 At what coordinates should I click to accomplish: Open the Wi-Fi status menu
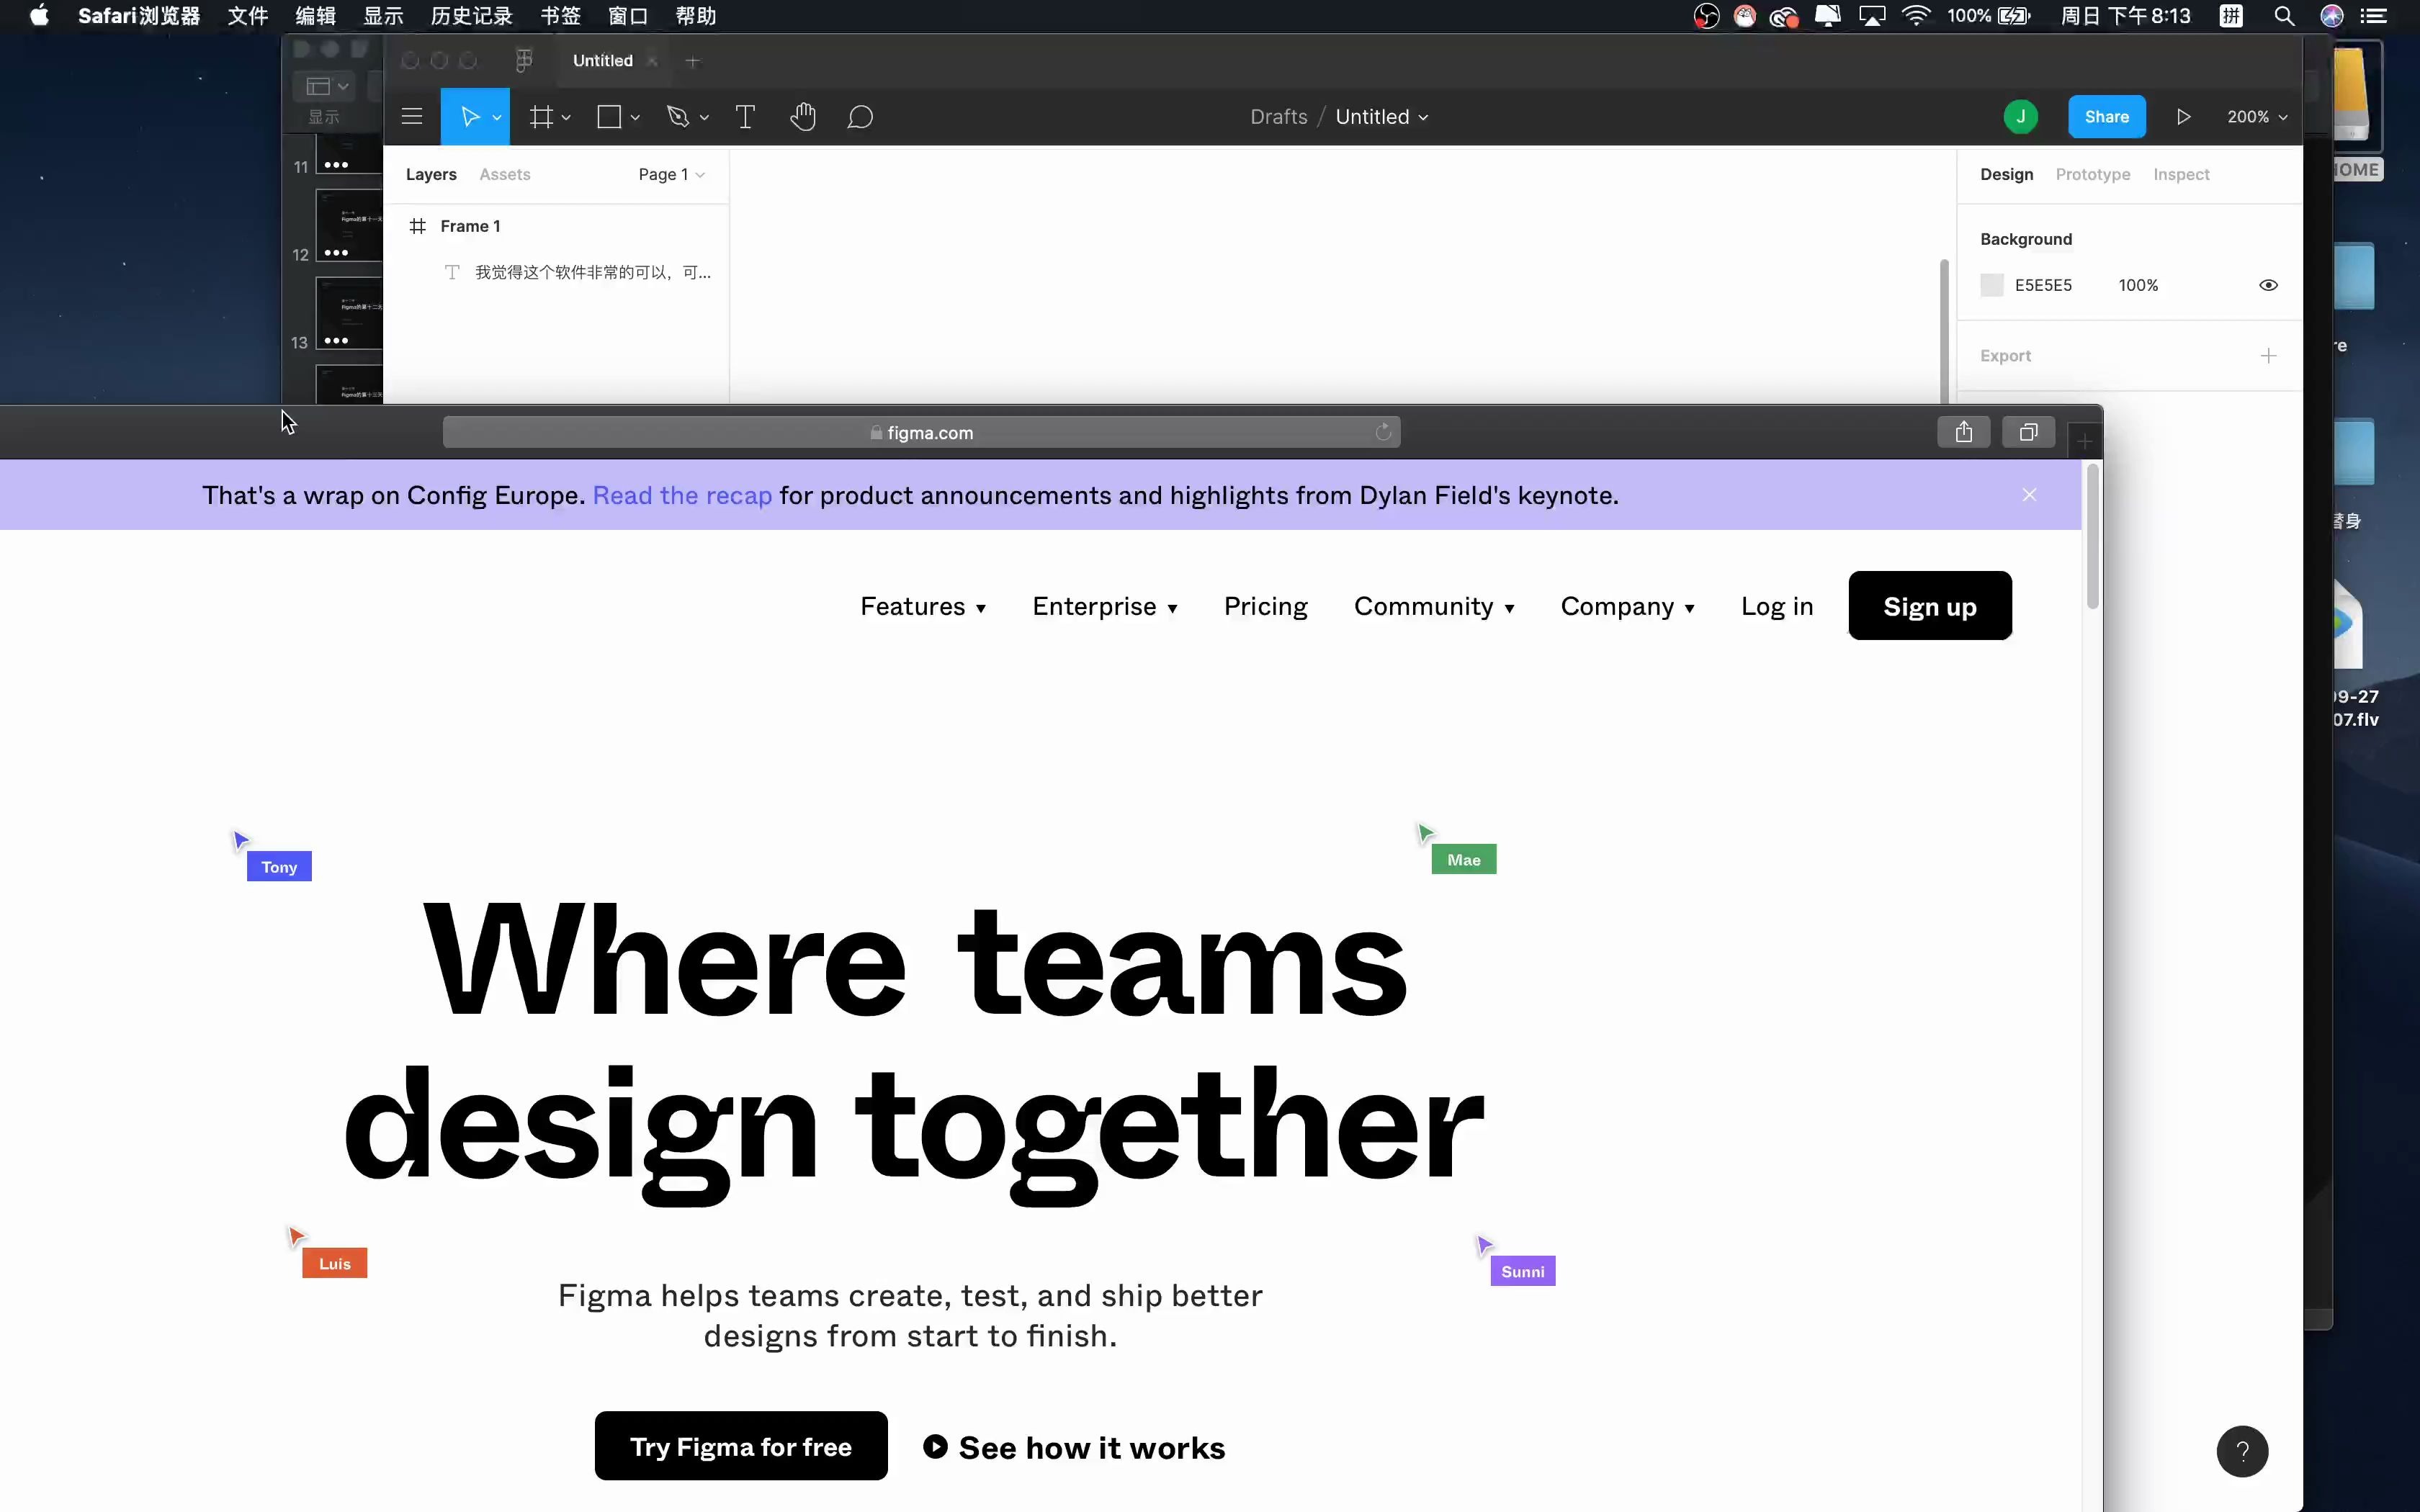click(x=1915, y=16)
